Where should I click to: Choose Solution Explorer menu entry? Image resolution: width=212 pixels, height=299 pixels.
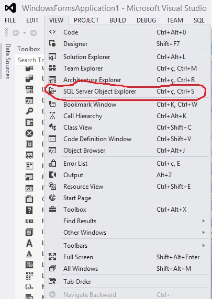pos(126,56)
